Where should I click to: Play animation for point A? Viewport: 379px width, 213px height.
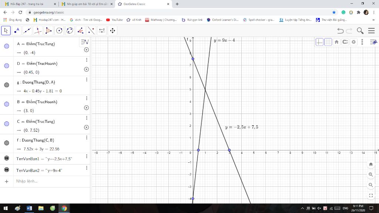86,50
